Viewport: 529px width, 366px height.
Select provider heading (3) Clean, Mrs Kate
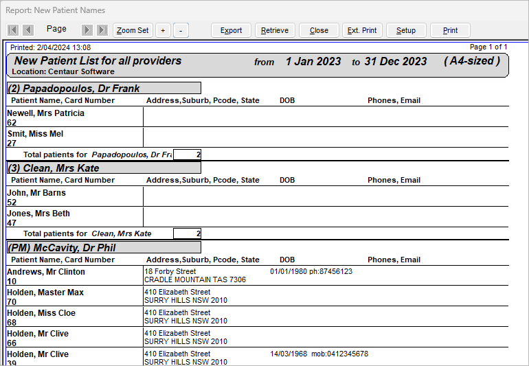(104, 168)
